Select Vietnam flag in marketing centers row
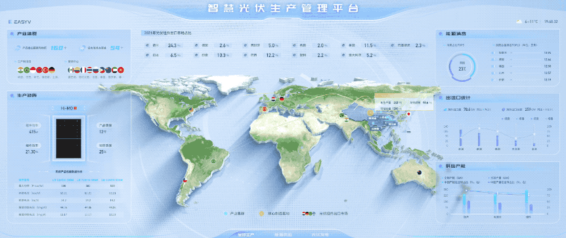 tap(120, 70)
